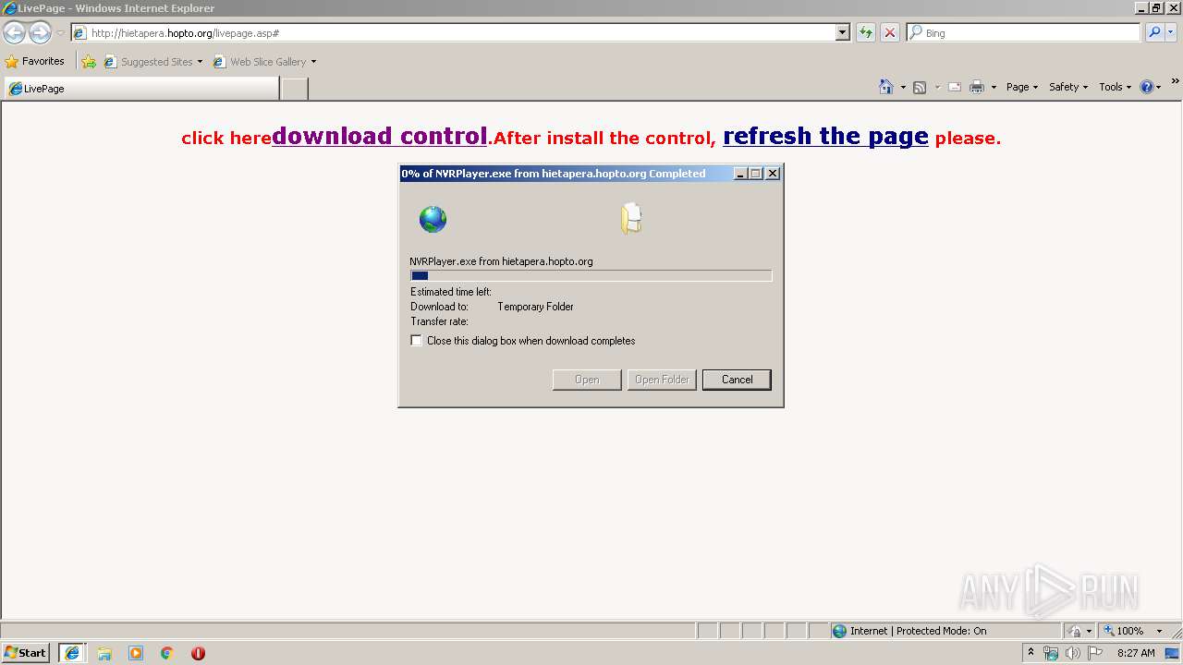Click the folder icon in download dialog
Viewport: 1183px width, 665px height.
[631, 219]
